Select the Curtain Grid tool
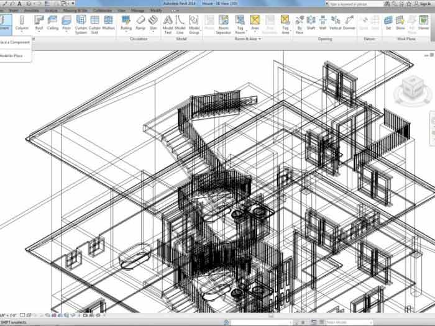Image resolution: width=435 pixels, height=326 pixels. (94, 24)
